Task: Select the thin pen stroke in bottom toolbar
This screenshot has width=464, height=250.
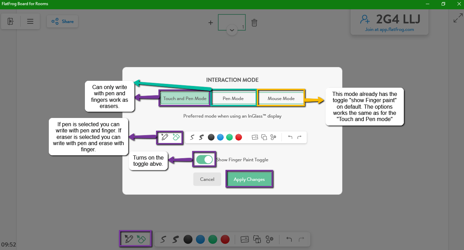Action: tap(164, 239)
